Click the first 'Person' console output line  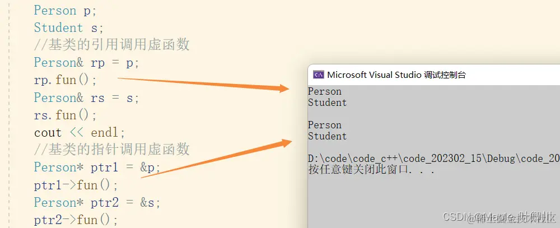(x=325, y=91)
